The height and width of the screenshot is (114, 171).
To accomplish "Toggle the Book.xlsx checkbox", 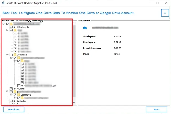I will (11, 101).
